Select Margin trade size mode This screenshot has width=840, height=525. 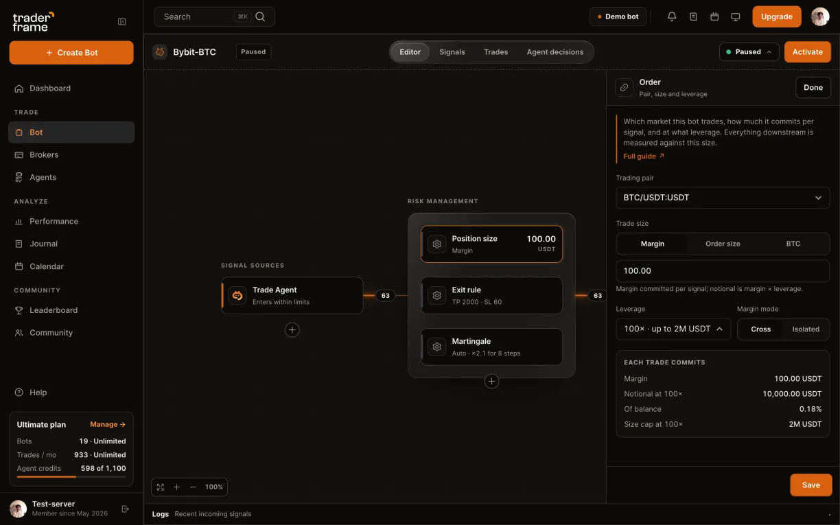pyautogui.click(x=653, y=244)
